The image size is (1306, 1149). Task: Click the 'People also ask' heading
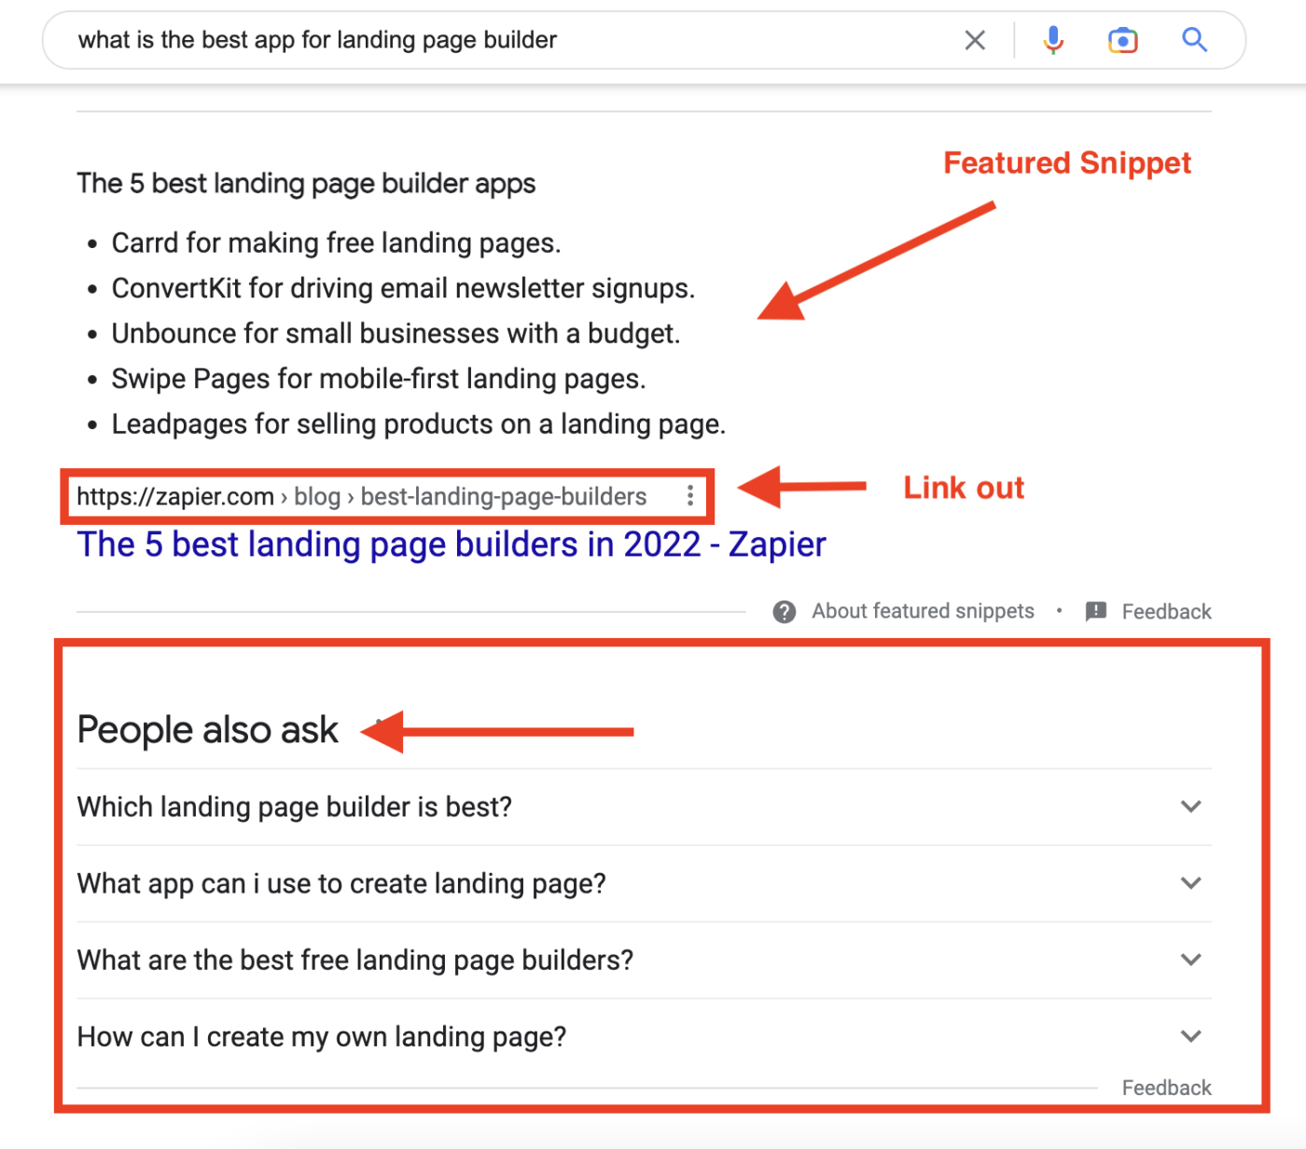[x=207, y=730]
